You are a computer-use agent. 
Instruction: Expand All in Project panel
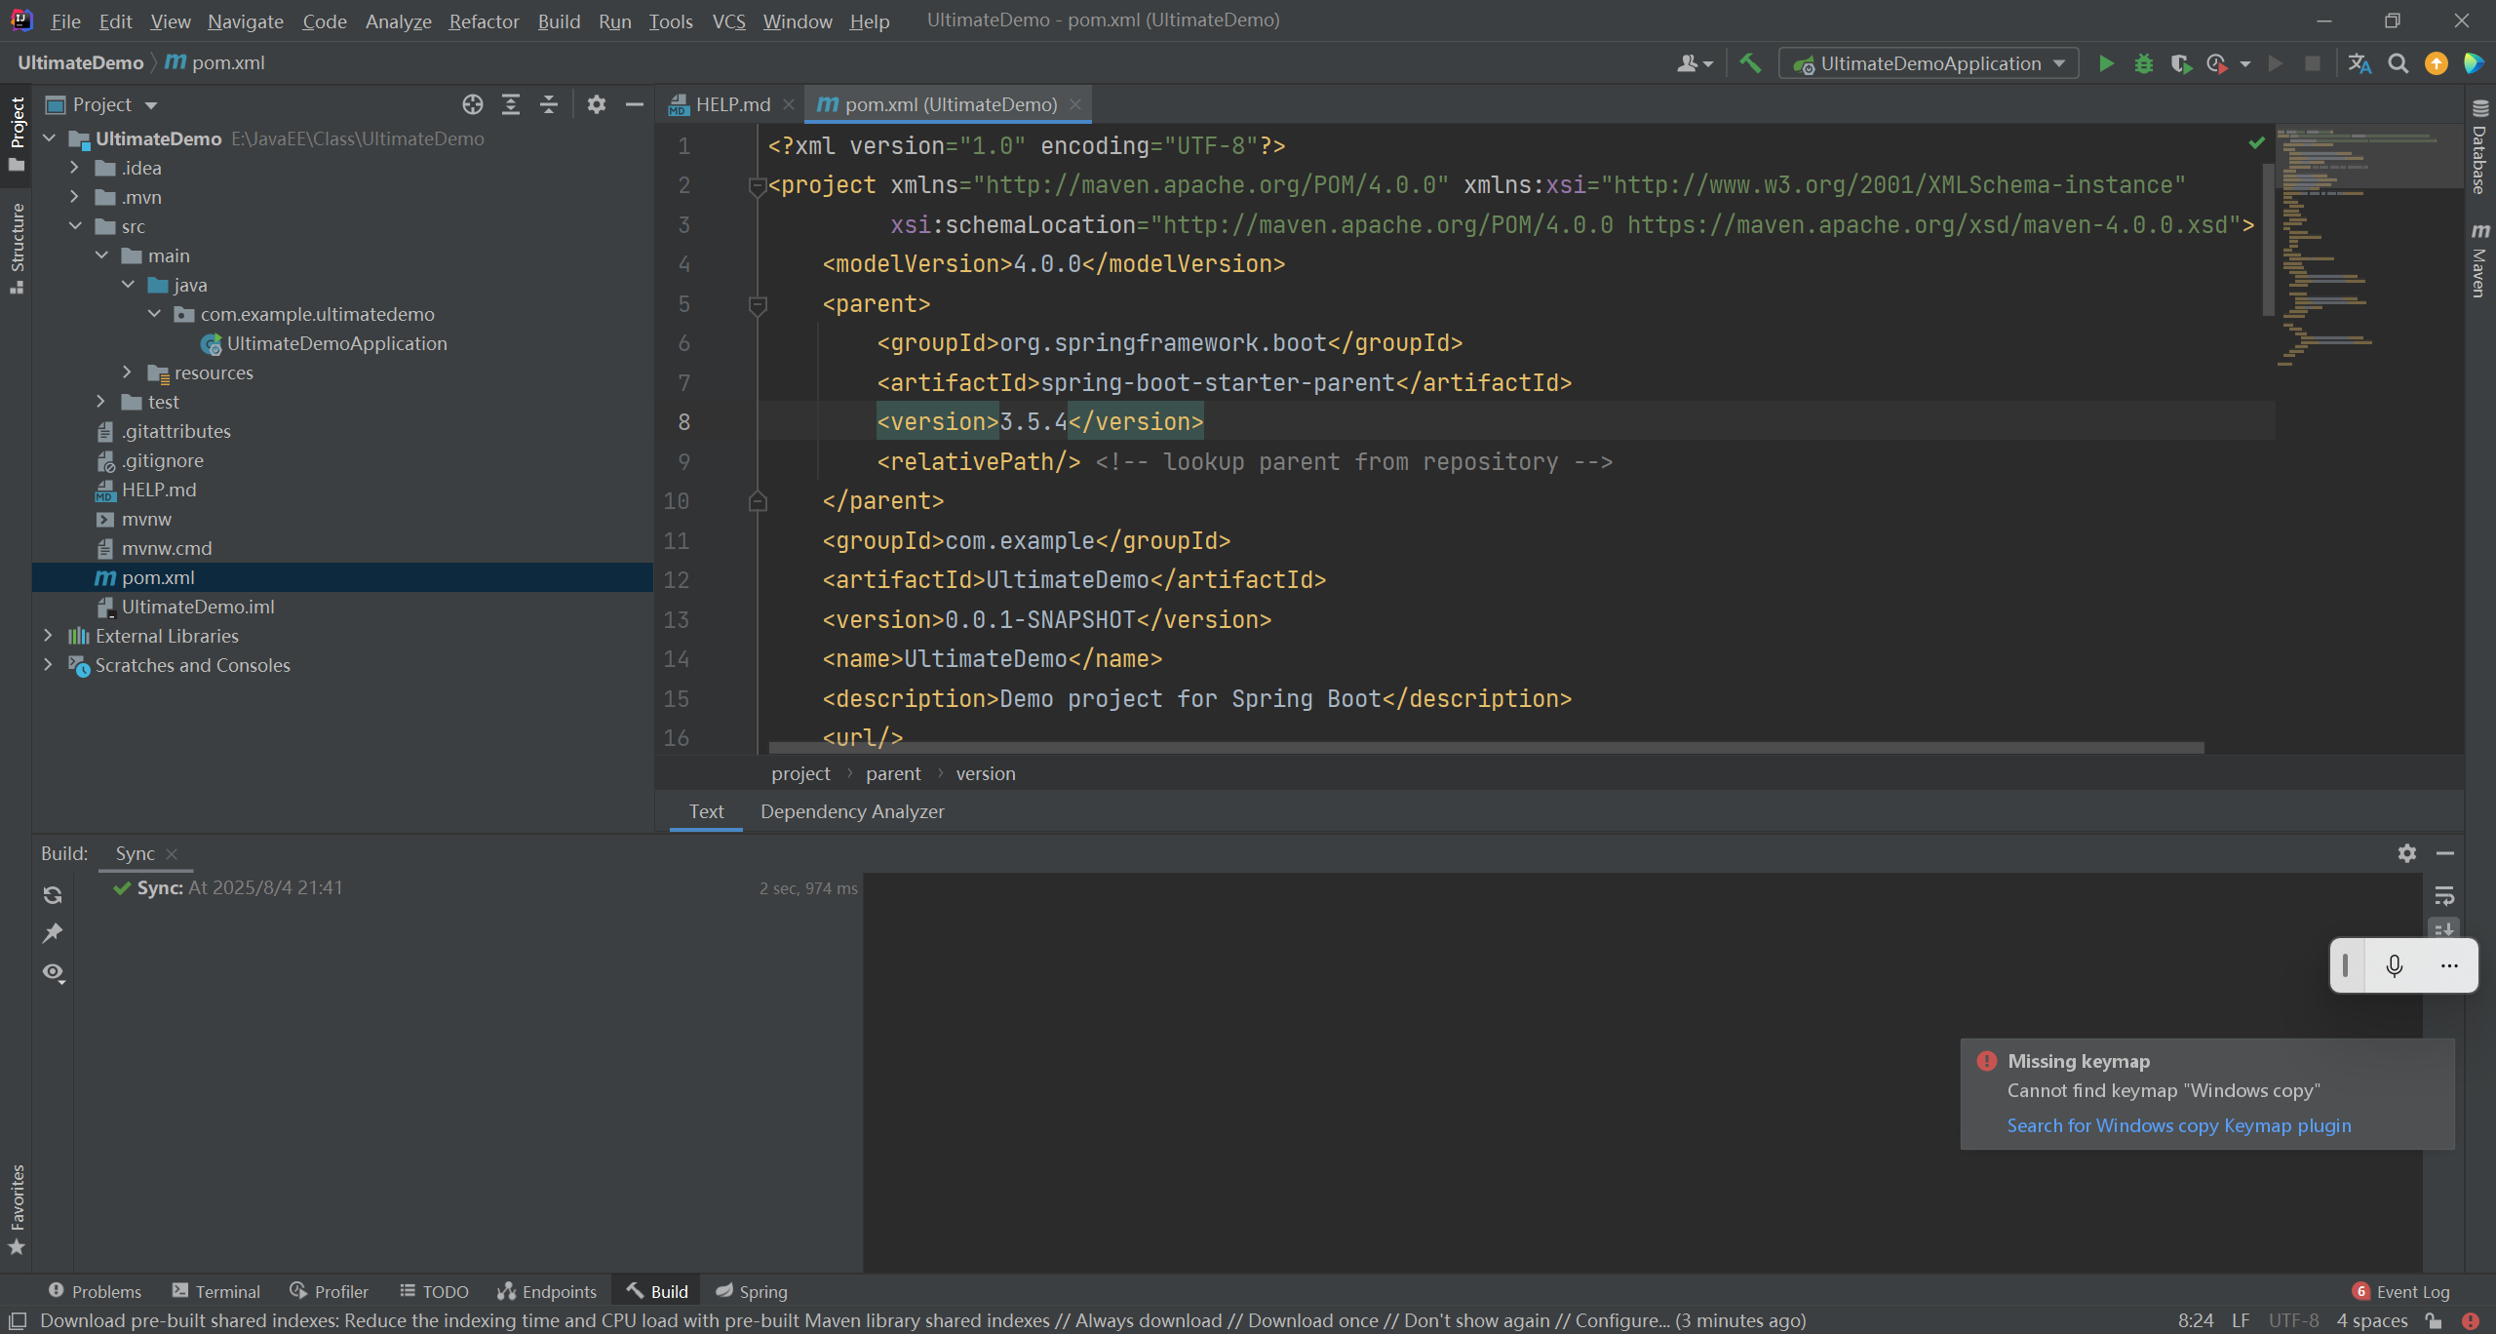coord(511,104)
